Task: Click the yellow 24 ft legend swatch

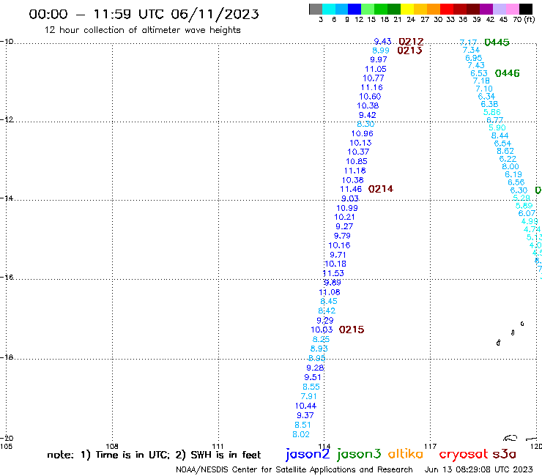Action: click(407, 9)
